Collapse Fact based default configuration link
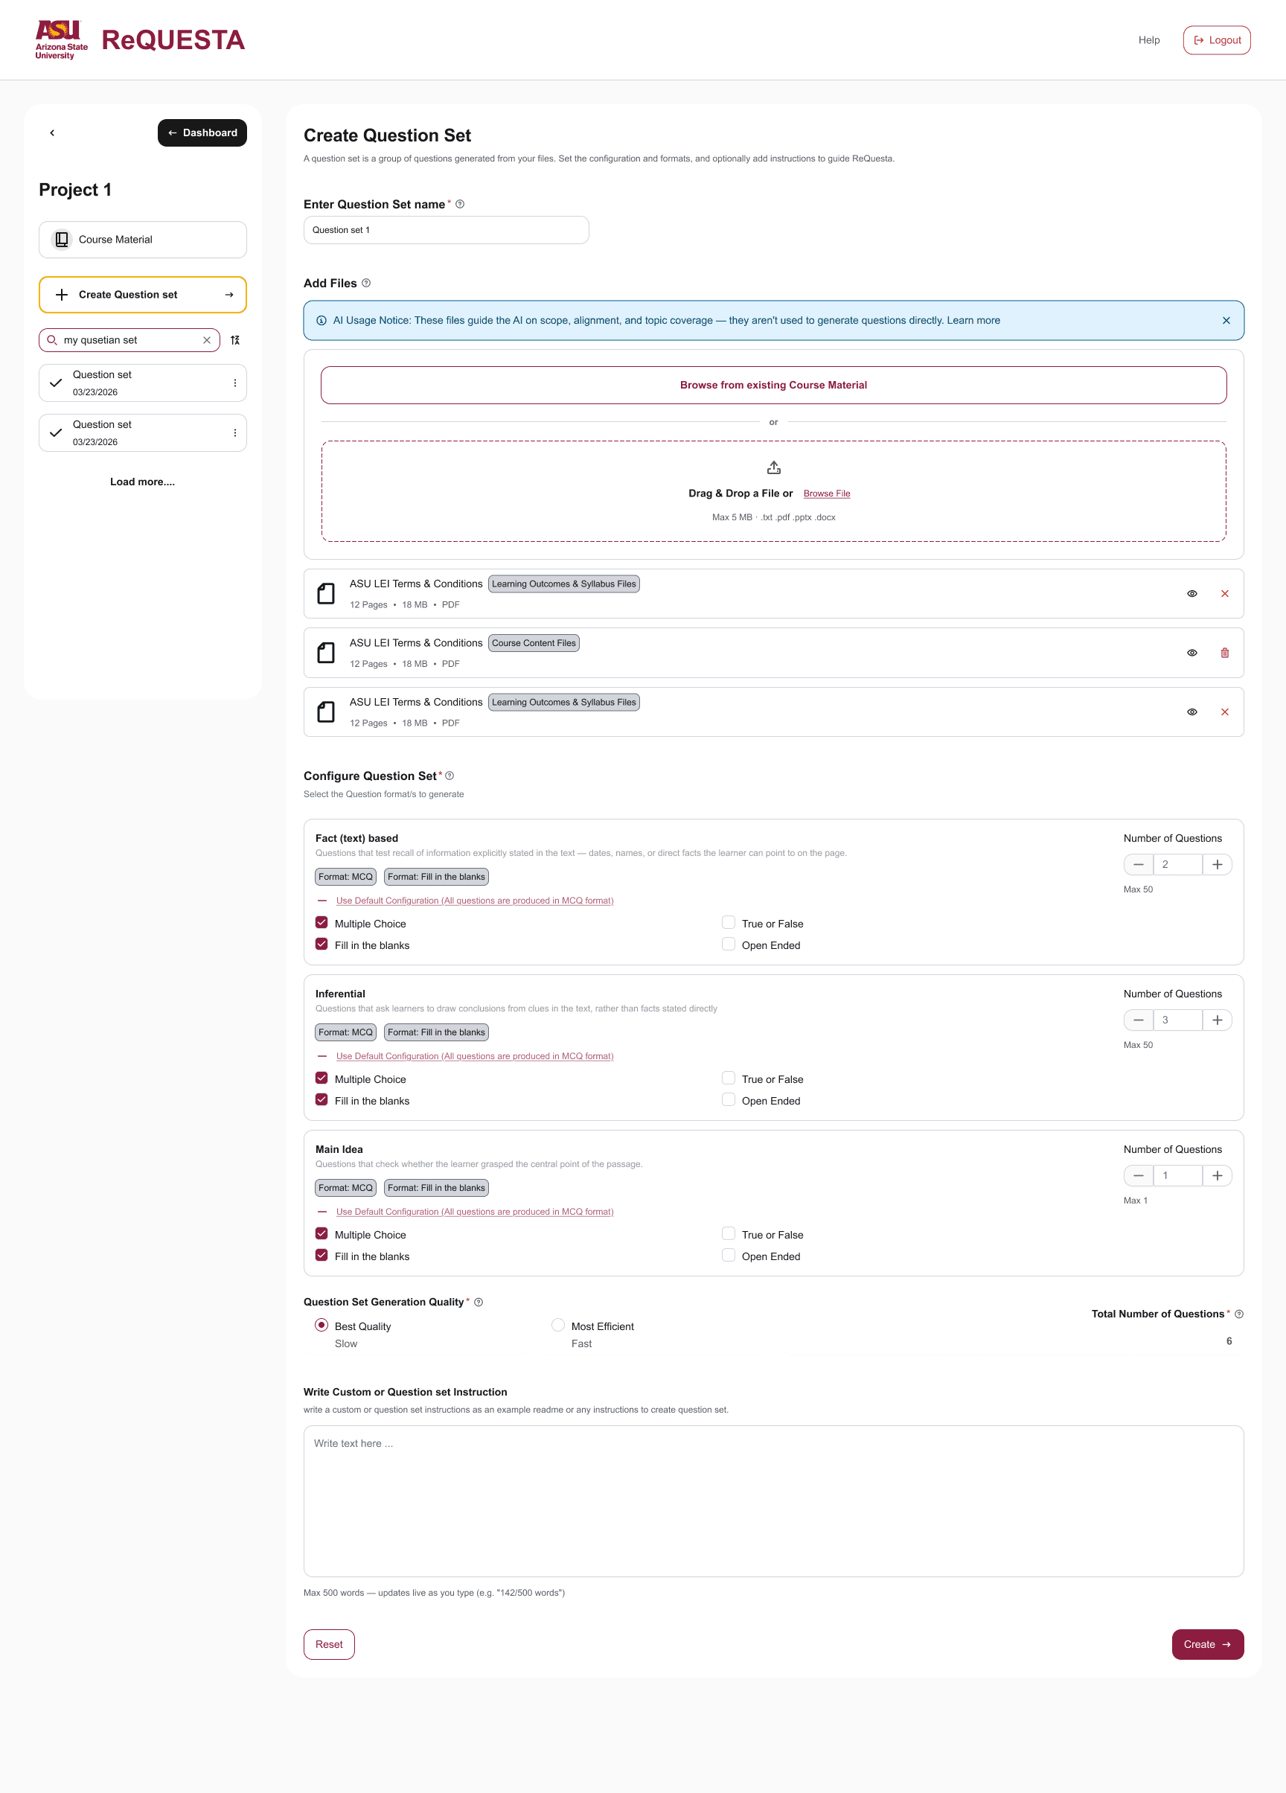Viewport: 1286px width, 1793px height. click(474, 901)
